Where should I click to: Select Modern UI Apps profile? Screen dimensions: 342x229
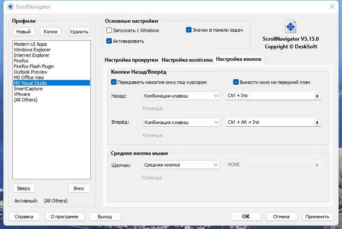pyautogui.click(x=51, y=44)
